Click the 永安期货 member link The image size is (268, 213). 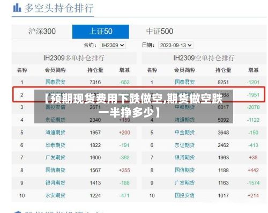point(55,195)
